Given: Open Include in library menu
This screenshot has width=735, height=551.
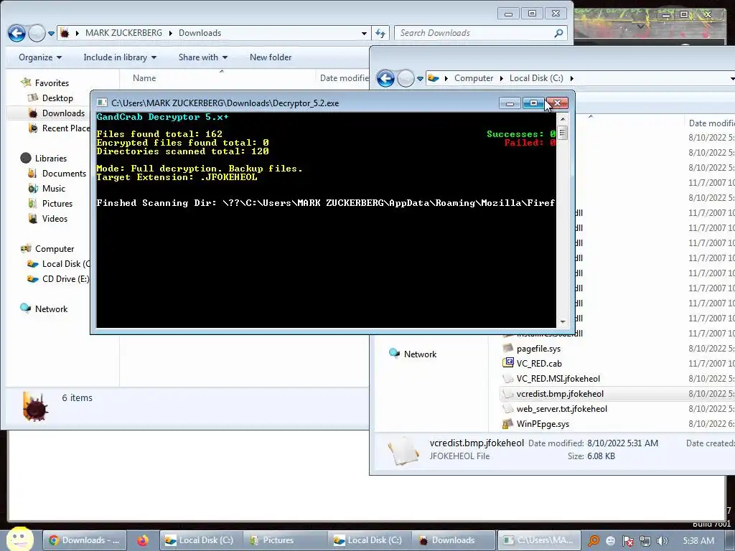Looking at the screenshot, I should click(120, 57).
